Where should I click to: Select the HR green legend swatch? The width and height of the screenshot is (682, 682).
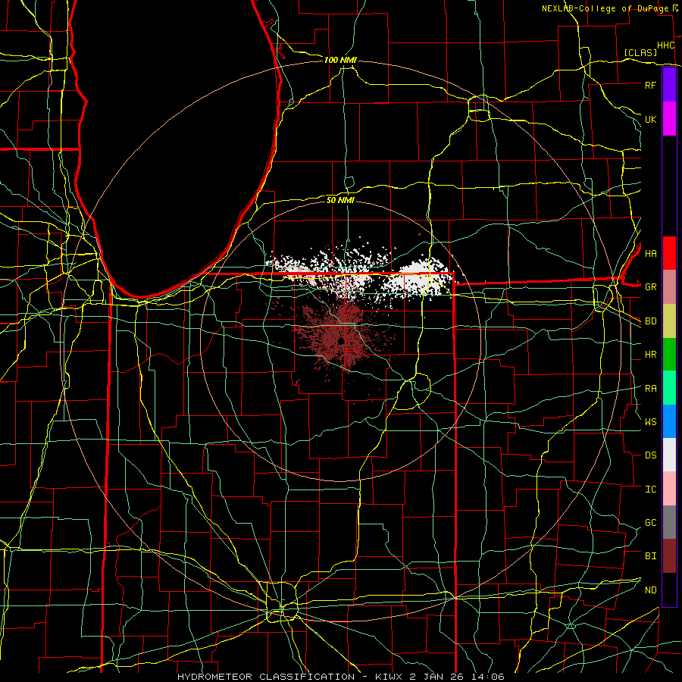669,355
